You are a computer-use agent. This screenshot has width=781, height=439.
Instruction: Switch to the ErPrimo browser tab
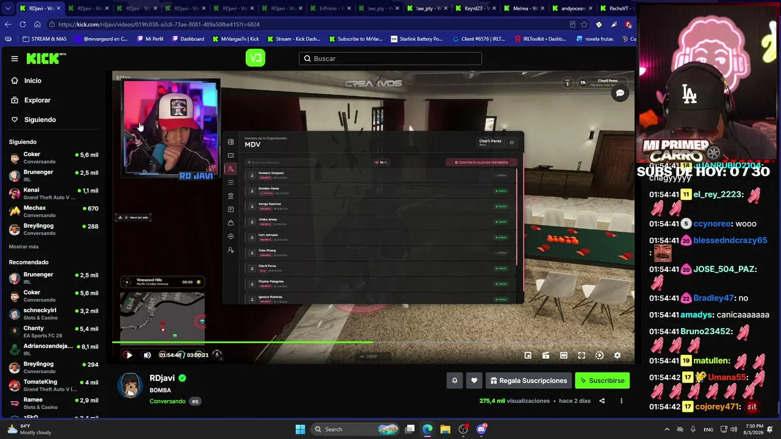[x=329, y=9]
